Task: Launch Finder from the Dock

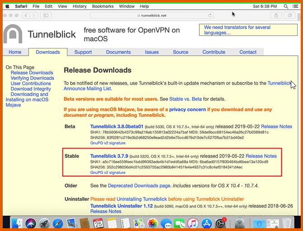Action: click(17, 223)
